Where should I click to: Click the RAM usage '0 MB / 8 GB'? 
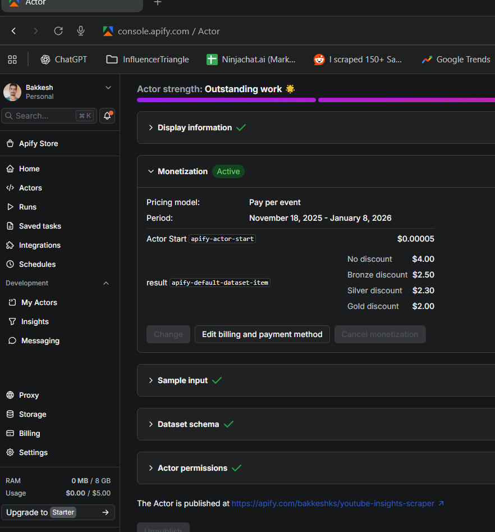point(91,481)
